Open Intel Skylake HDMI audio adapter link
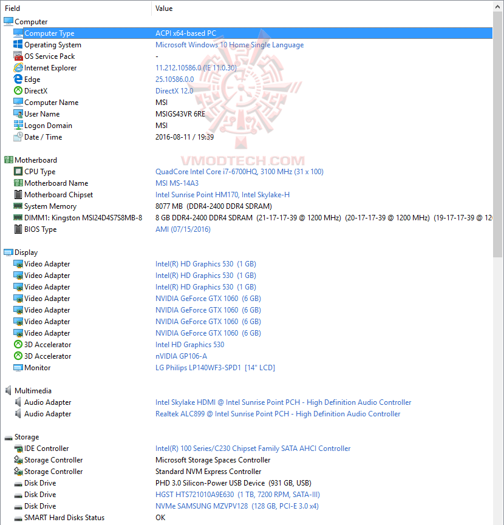Screen dimensions: 504x525 click(284, 402)
